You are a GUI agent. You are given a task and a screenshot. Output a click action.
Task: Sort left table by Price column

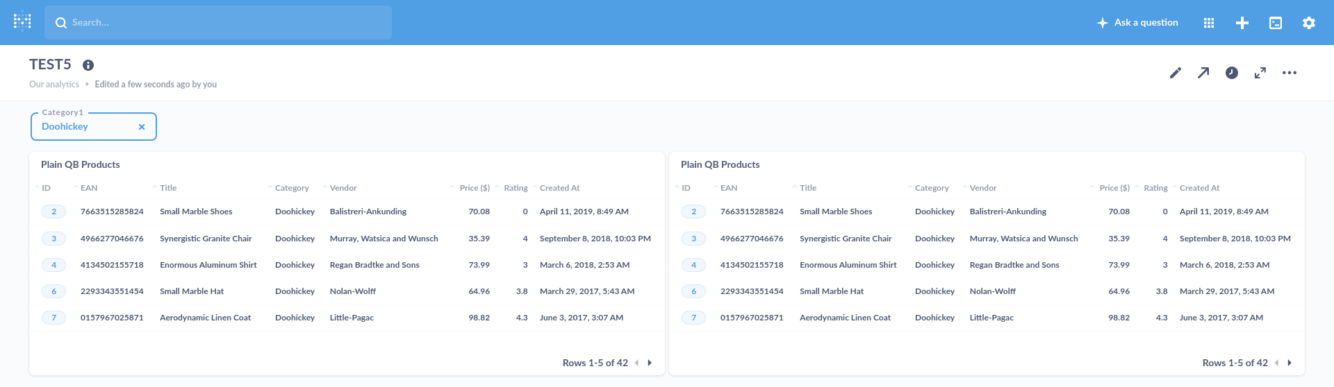[475, 188]
